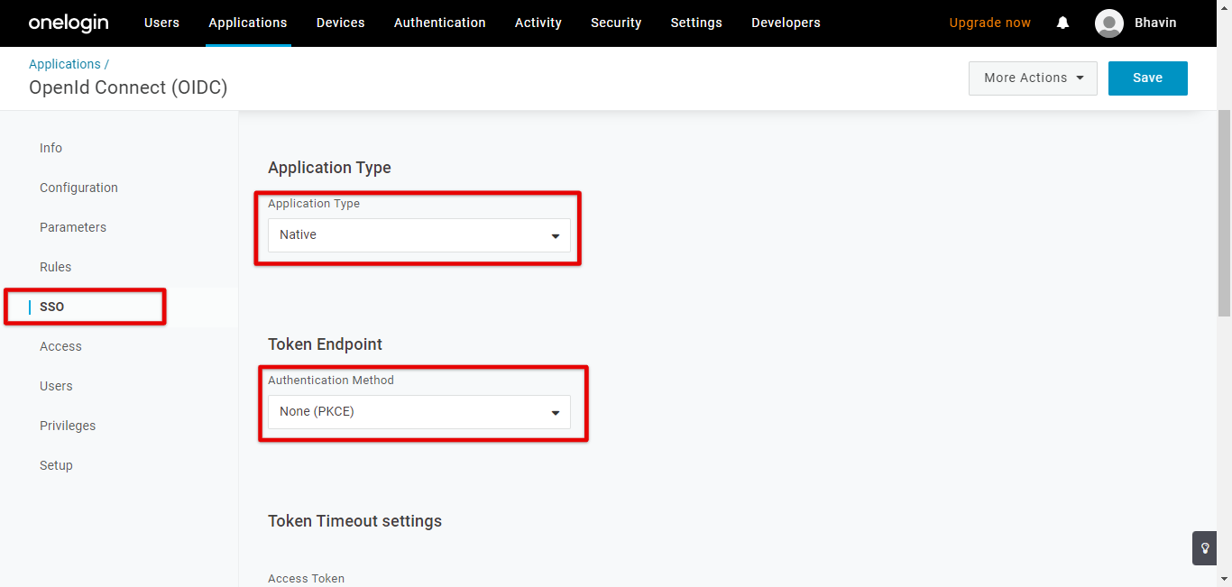Open the Activity menu
This screenshot has height=587, width=1232.
point(538,23)
